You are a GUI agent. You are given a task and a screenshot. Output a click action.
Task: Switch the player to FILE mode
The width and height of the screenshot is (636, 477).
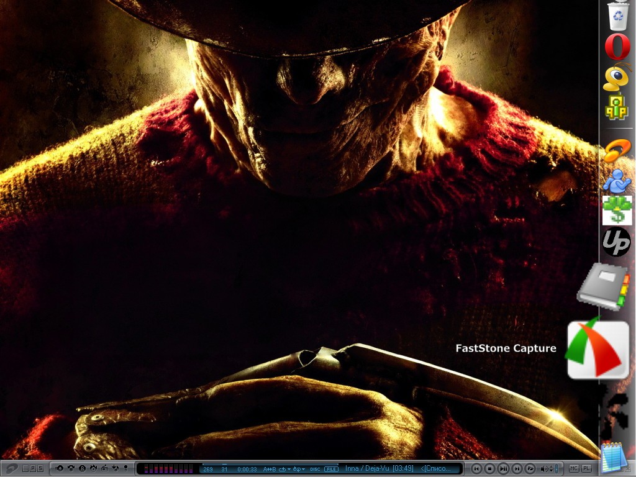(331, 469)
